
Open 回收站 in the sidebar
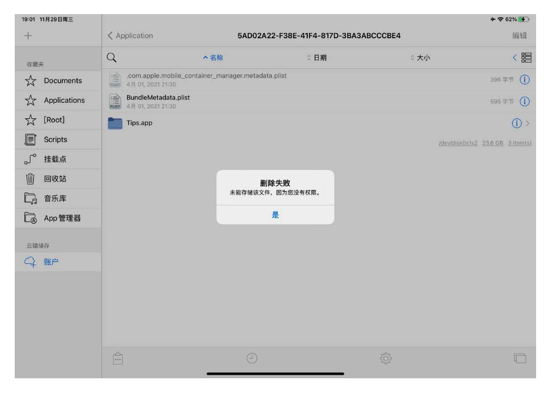click(55, 179)
